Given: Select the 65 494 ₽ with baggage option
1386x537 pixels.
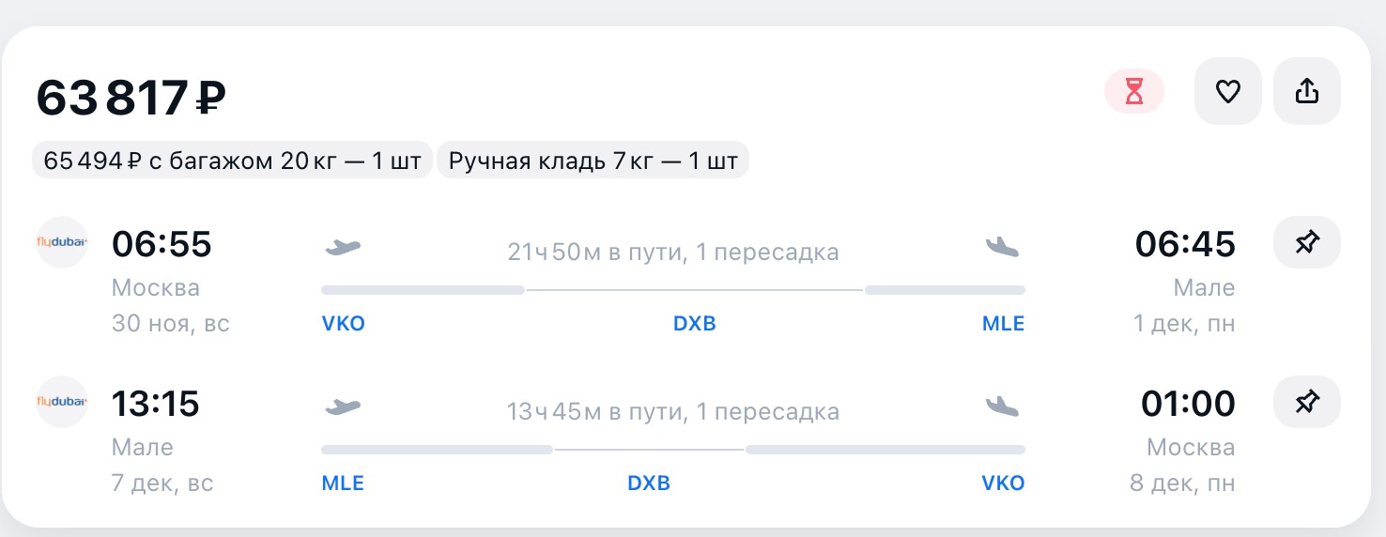Looking at the screenshot, I should click(x=232, y=161).
